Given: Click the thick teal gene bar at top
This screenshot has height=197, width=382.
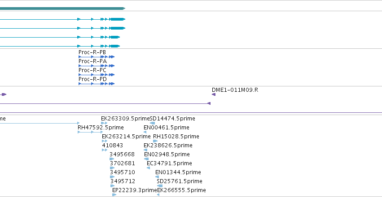Looking at the screenshot, I should (x=62, y=9).
